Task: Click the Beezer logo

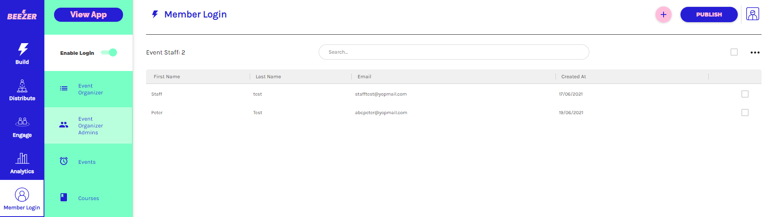Action: [x=22, y=15]
